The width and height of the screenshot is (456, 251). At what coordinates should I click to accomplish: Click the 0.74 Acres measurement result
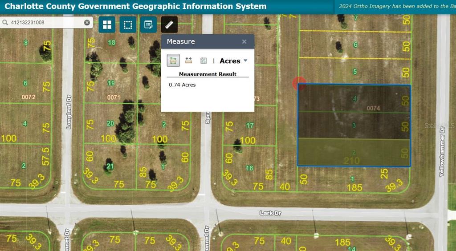[182, 85]
